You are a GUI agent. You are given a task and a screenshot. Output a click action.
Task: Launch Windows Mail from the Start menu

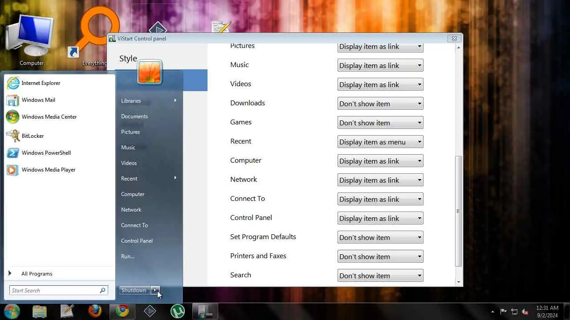tap(31, 100)
